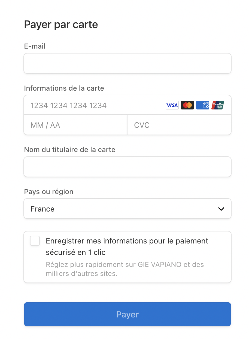Tick the one-click payment save checkbox
The width and height of the screenshot is (249, 339).
tap(35, 241)
